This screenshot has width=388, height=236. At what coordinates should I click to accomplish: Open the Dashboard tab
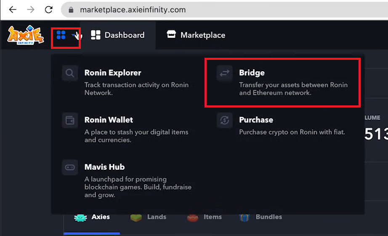[118, 35]
